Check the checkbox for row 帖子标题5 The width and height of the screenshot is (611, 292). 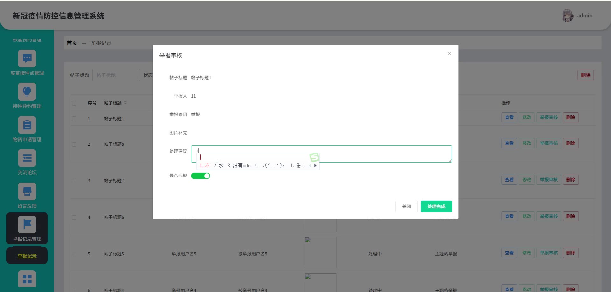[x=74, y=254]
